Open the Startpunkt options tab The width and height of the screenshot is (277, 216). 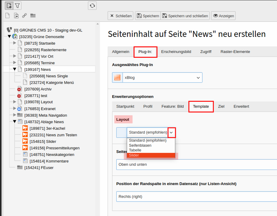125,107
